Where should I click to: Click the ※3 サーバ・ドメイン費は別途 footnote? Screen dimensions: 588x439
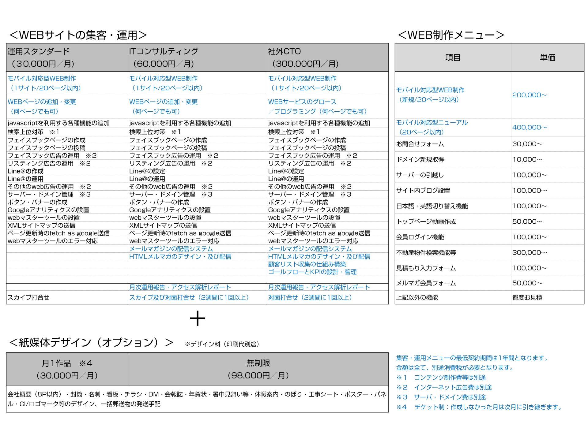pyautogui.click(x=441, y=397)
